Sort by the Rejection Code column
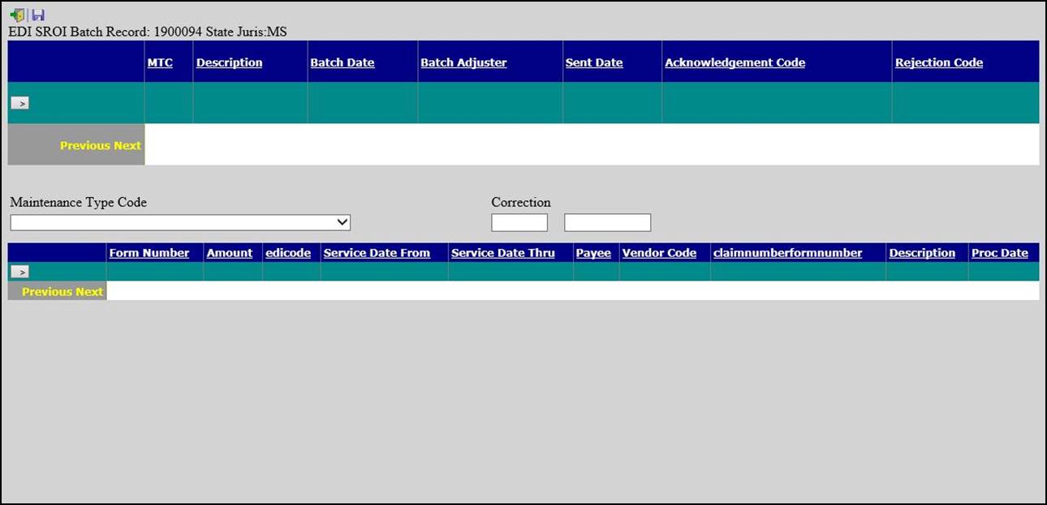This screenshot has width=1047, height=505. (x=938, y=62)
